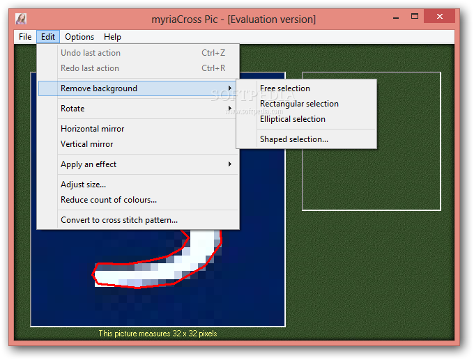Select Remove background menu entry
Viewport: 474px width, 360px height.
click(138, 88)
